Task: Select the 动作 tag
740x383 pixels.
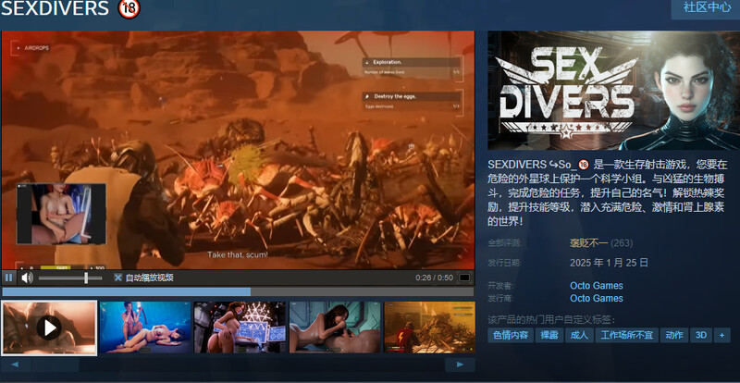Action: pyautogui.click(x=674, y=335)
